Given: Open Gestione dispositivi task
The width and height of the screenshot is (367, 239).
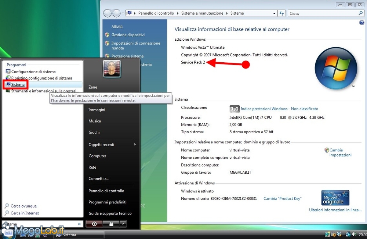Looking at the screenshot, I should tap(128, 35).
